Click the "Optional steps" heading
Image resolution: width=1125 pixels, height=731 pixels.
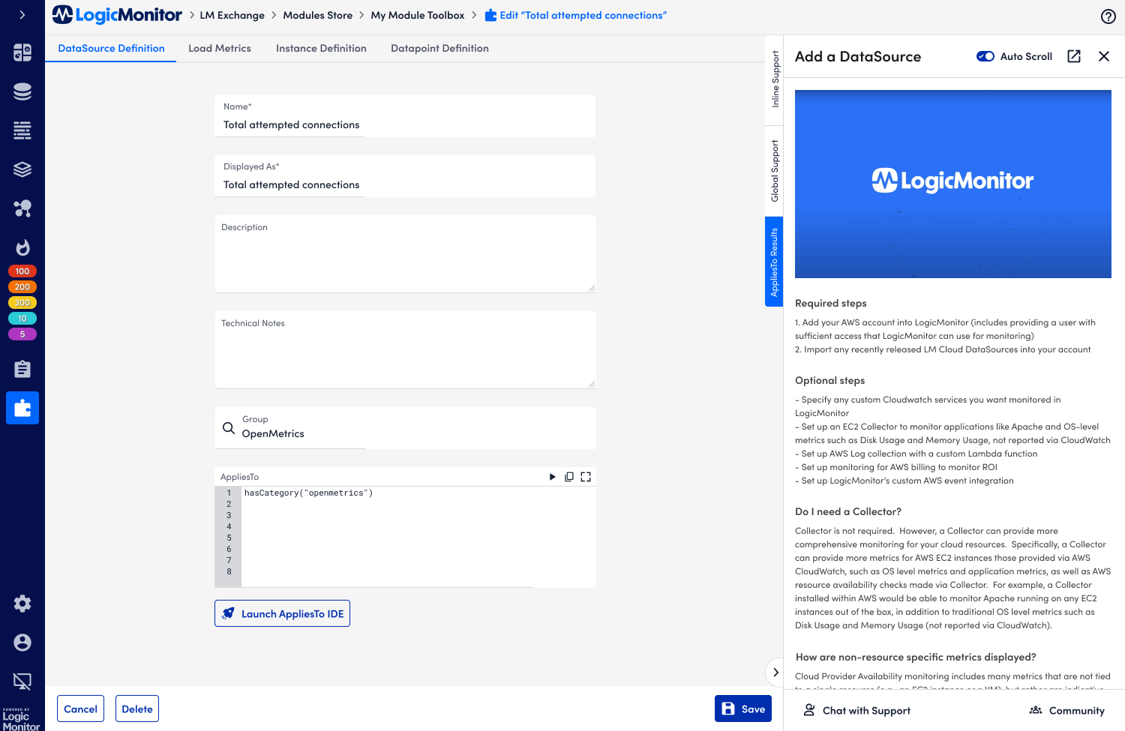830,380
